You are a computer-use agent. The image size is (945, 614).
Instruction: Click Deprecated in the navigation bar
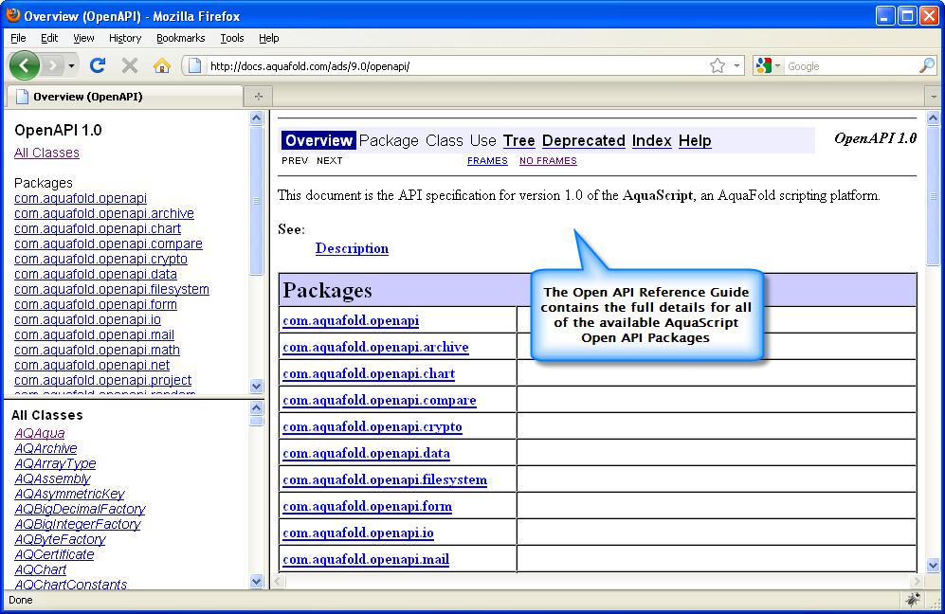coord(583,140)
